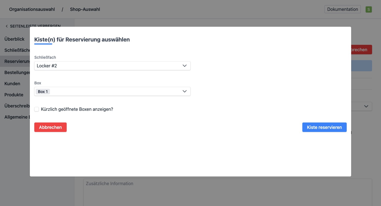381x206 pixels.
Task: Enable Kürzlich geöffnete Boxen anzeigen checkbox
Action: (37, 109)
